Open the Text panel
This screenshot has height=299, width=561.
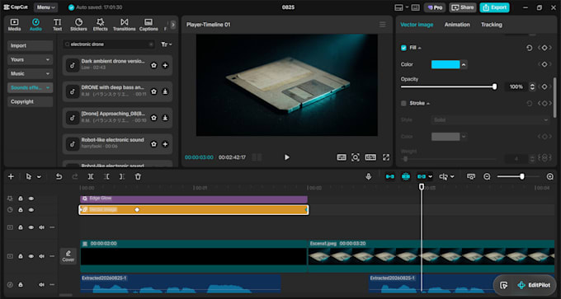(57, 25)
